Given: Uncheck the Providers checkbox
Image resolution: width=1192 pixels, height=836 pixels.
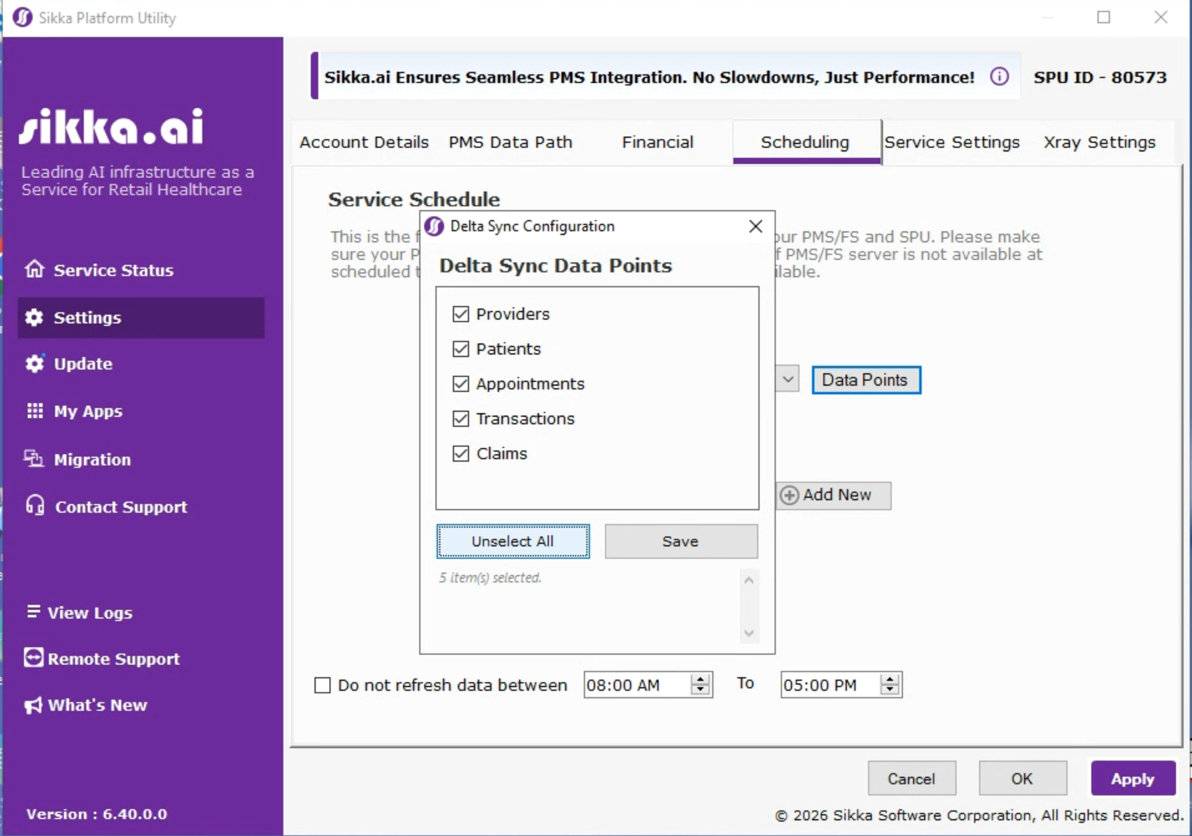Looking at the screenshot, I should pos(461,314).
